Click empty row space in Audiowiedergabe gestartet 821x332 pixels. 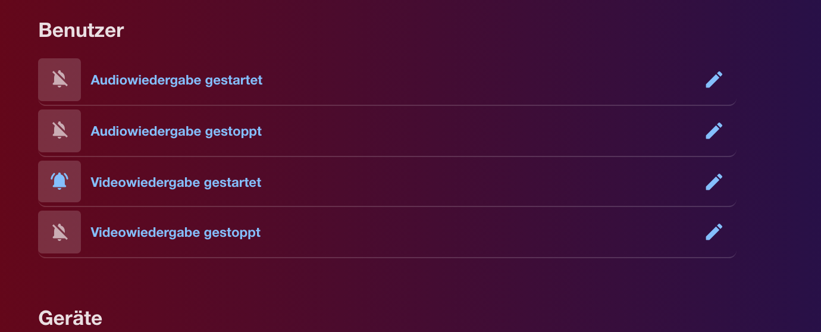click(476, 80)
